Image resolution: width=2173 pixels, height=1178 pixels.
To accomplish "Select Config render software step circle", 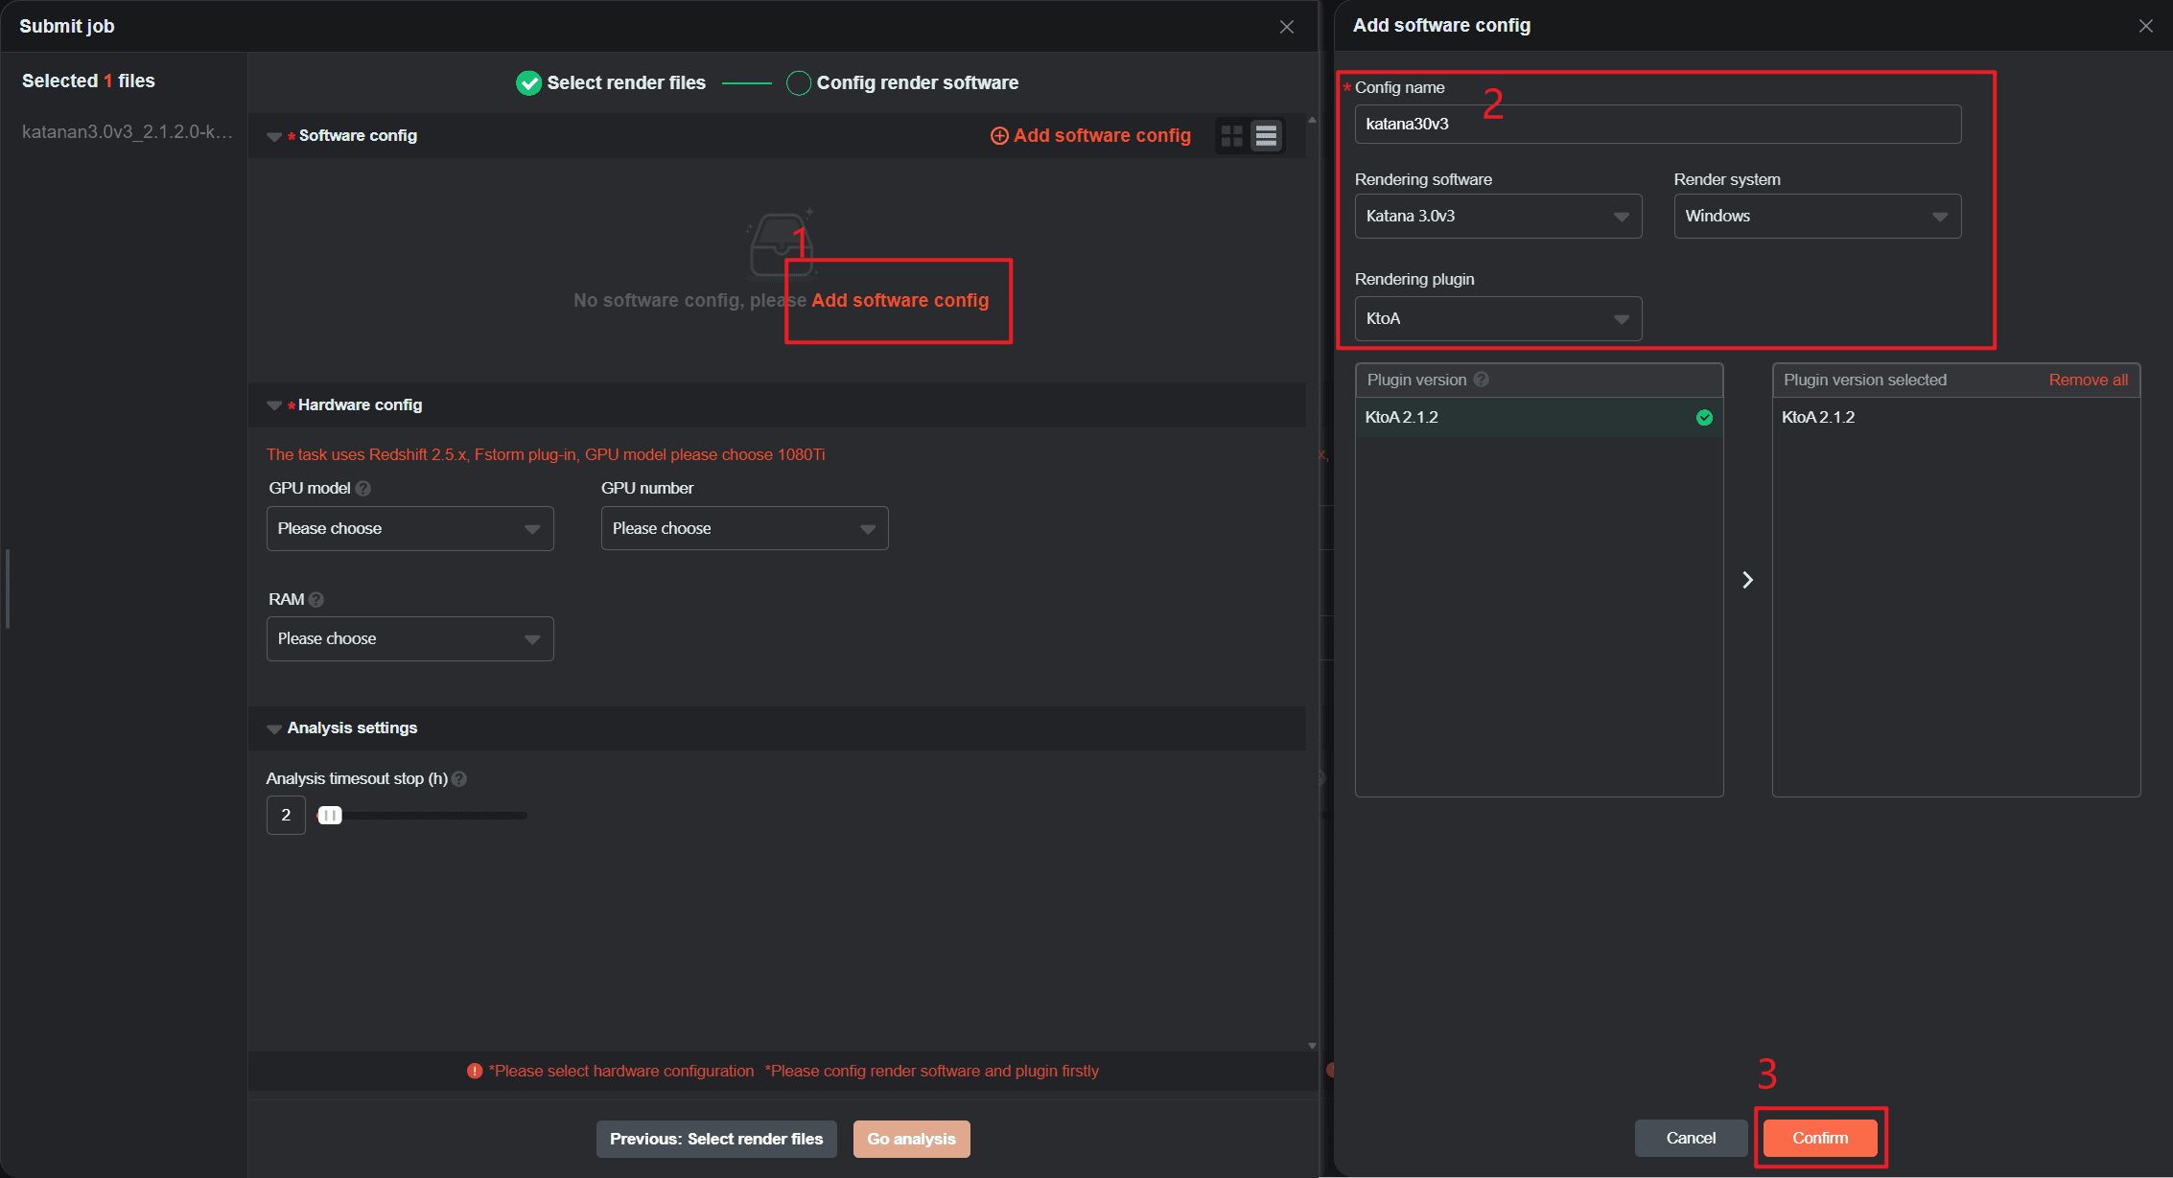I will click(x=798, y=83).
